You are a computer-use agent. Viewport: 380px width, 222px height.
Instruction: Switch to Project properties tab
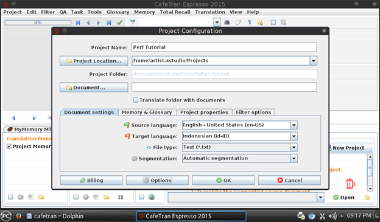(204, 113)
